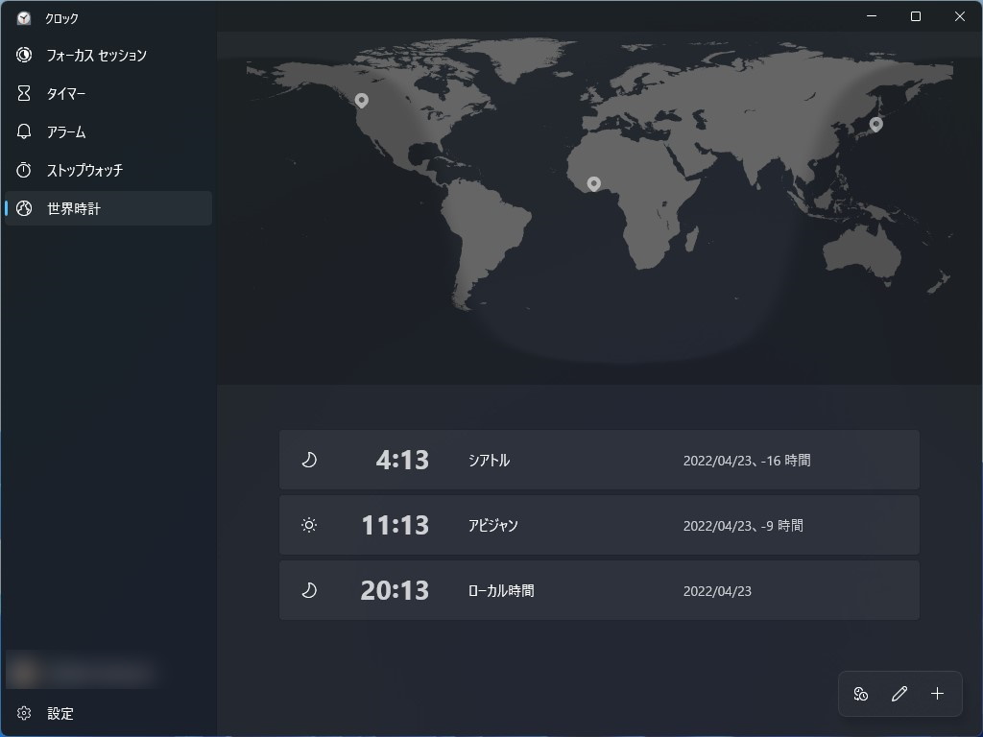This screenshot has width=983, height=737.
Task: Select the Seattle map pin
Action: click(362, 100)
